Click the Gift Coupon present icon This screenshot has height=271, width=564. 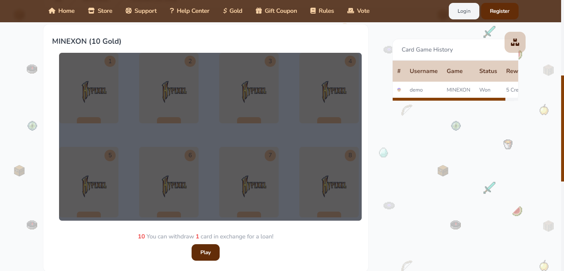(x=259, y=11)
